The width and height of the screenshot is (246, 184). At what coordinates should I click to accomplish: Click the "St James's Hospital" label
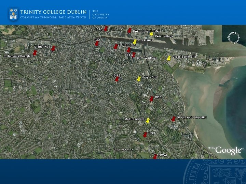(17, 56)
